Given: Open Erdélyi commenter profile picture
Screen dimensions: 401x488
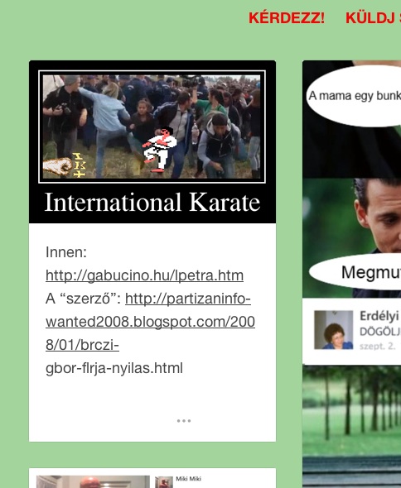Looking at the screenshot, I should coord(333,329).
